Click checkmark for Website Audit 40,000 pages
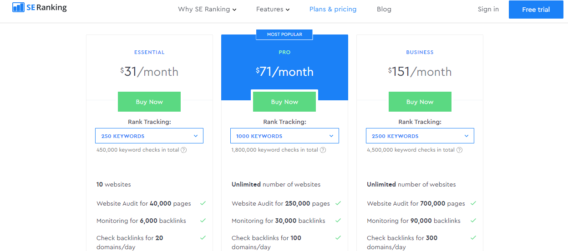 click(203, 203)
